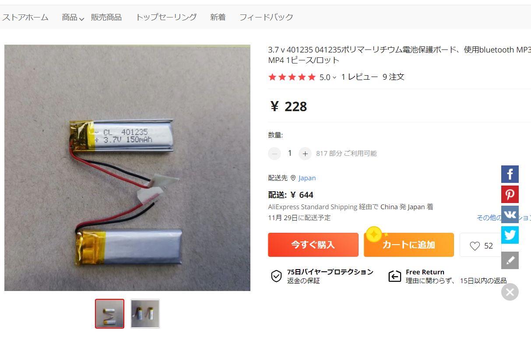
Task: Expand the 5.0 rating breakdown
Action: [x=328, y=77]
